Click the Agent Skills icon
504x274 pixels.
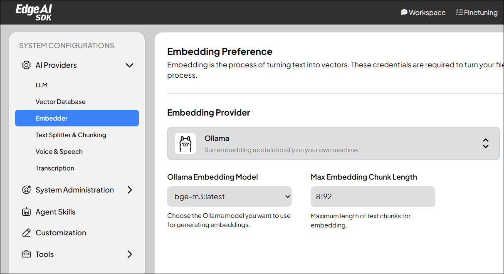[x=26, y=212]
